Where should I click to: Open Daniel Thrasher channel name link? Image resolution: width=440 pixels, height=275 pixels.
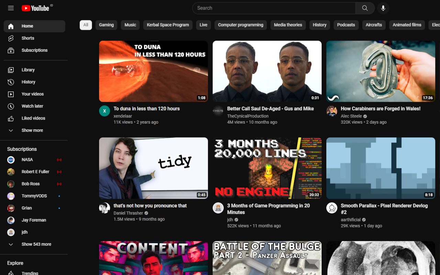(x=128, y=213)
